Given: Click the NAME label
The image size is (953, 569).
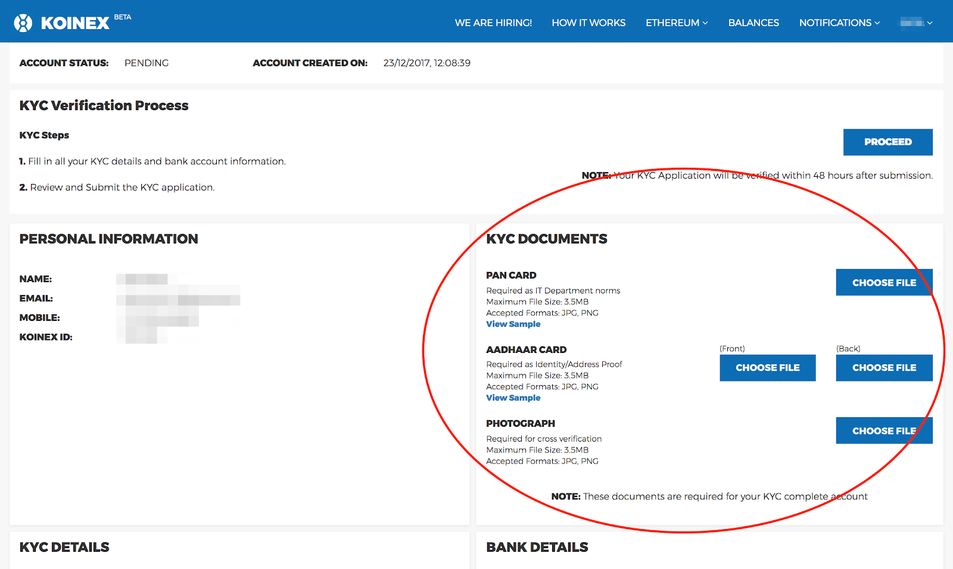Looking at the screenshot, I should tap(36, 279).
